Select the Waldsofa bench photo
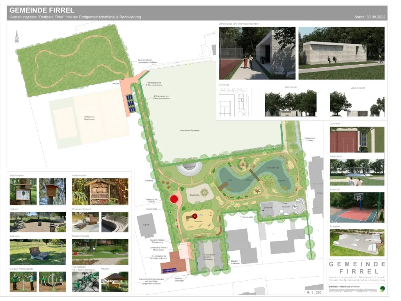Image resolution: width=401 pixels, height=301 pixels. click(38, 252)
